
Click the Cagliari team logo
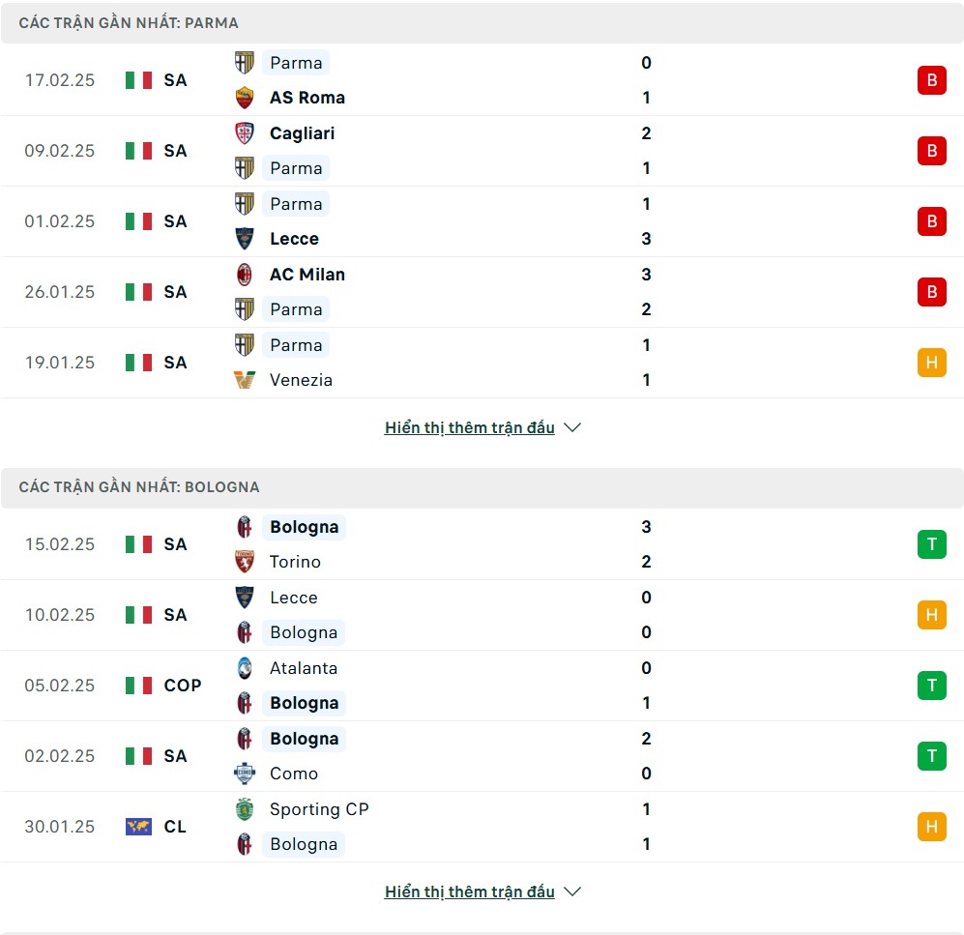(x=245, y=133)
